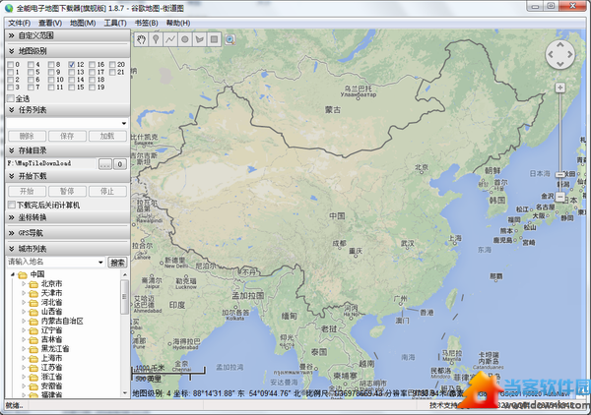This screenshot has height=415, width=591.
Task: Open the 书签(B) menu
Action: 146,24
